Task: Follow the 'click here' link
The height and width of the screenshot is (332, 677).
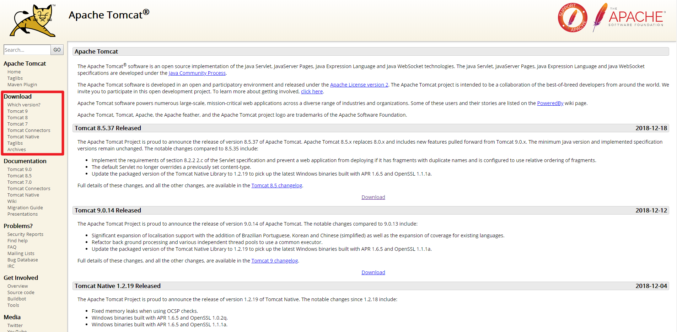Action: 312,92
